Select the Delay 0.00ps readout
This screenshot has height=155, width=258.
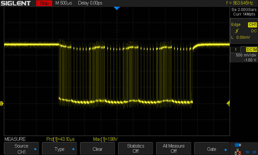90,3
